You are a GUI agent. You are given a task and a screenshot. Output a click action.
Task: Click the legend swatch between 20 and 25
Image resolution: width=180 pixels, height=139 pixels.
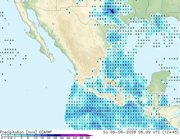coord(51,135)
